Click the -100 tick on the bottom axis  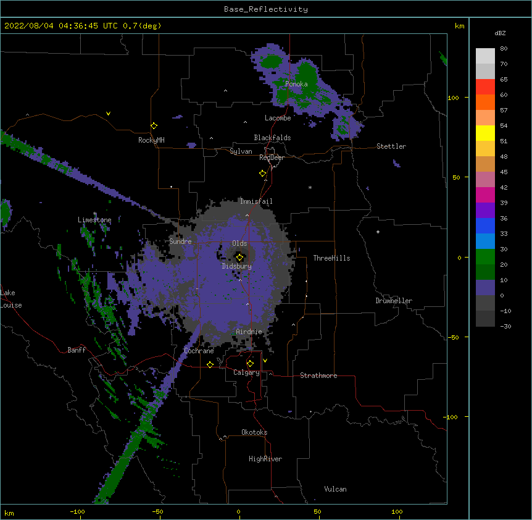coord(78,511)
